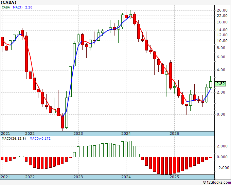Click the 8.00 price axis label

(x=221, y=48)
